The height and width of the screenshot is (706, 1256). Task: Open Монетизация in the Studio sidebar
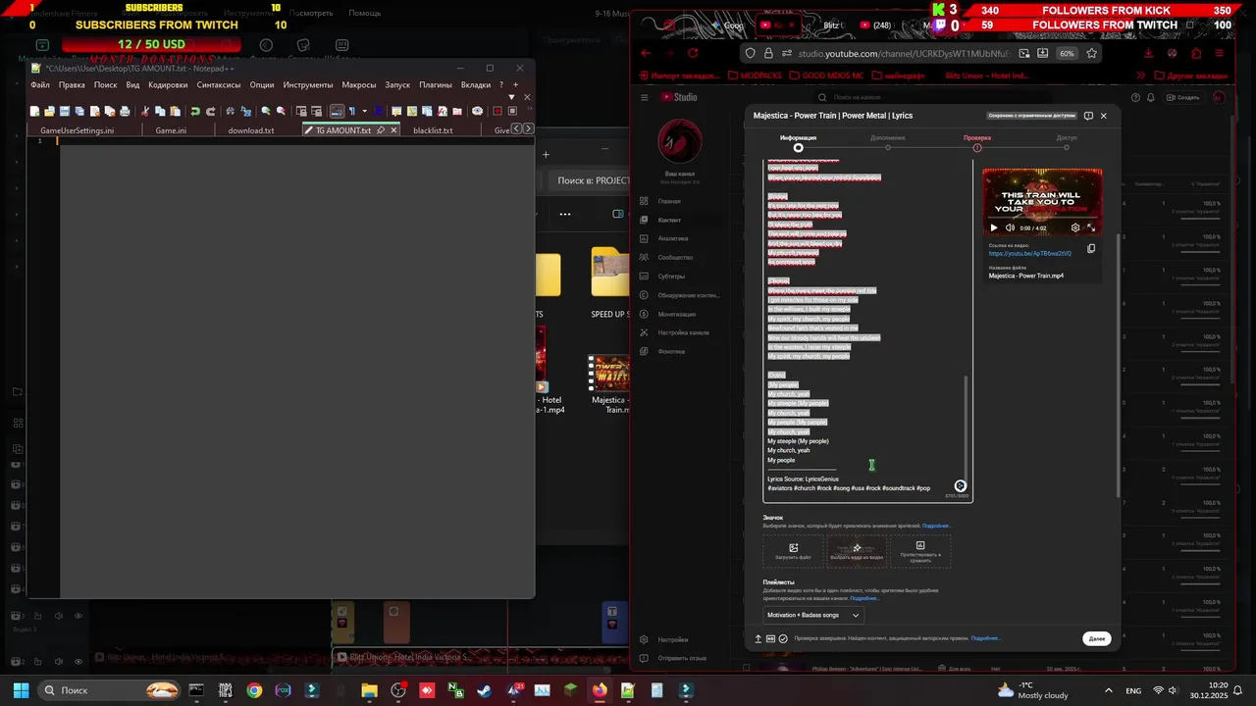(x=676, y=314)
